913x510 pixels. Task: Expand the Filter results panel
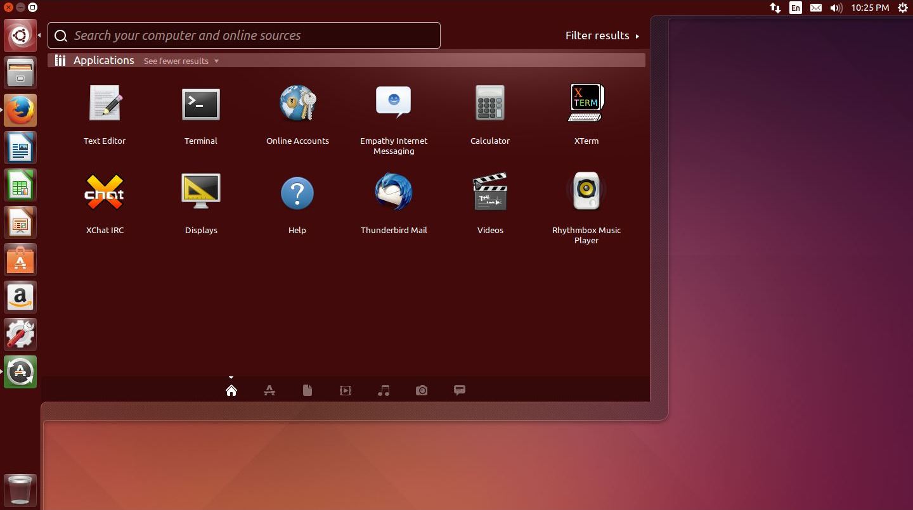(602, 35)
